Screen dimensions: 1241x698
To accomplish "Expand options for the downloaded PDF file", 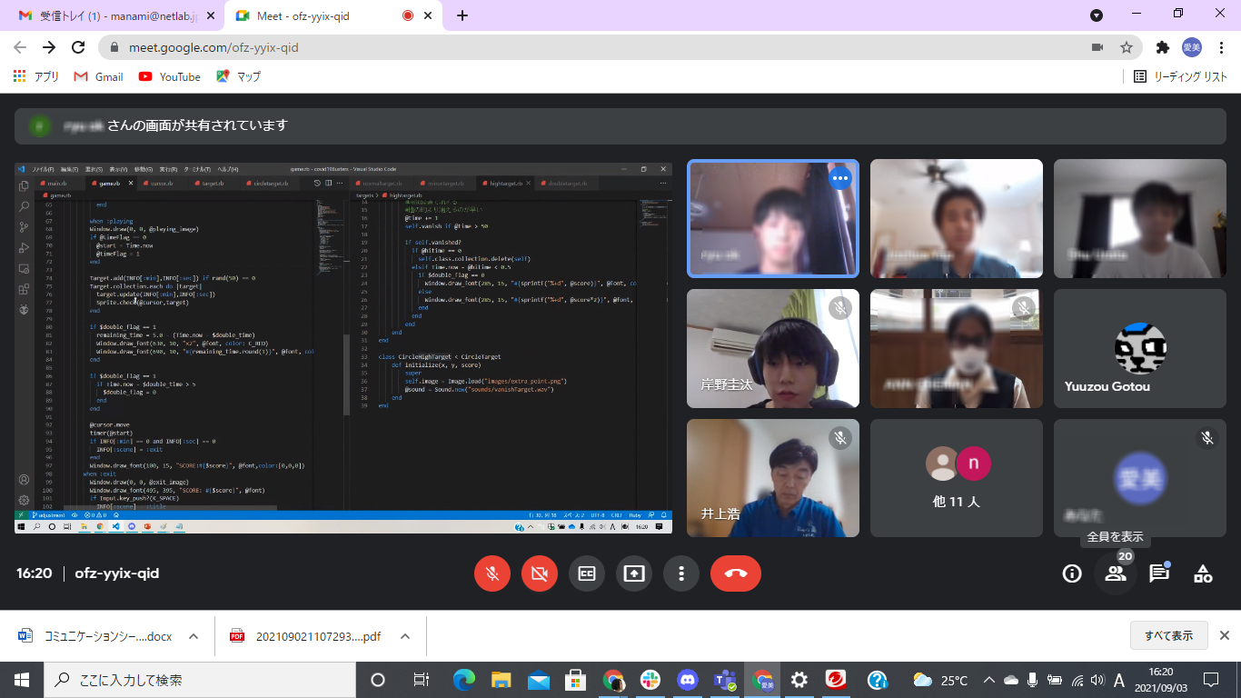I will coord(405,636).
